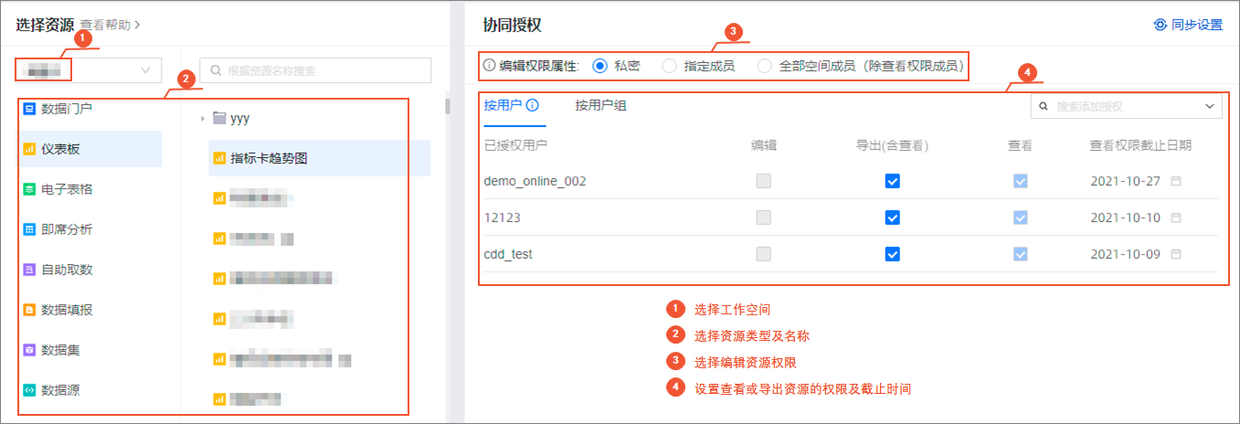Select the 指定成员 radio option
Image resolution: width=1240 pixels, height=424 pixels.
tap(670, 66)
